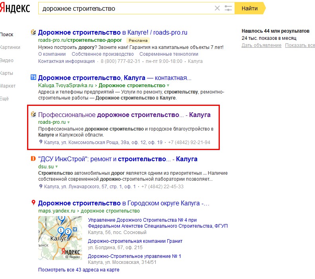The image size is (315, 279).
Task: Click address Калуга, 56, пос. Сосновый
Action: [x=117, y=232]
